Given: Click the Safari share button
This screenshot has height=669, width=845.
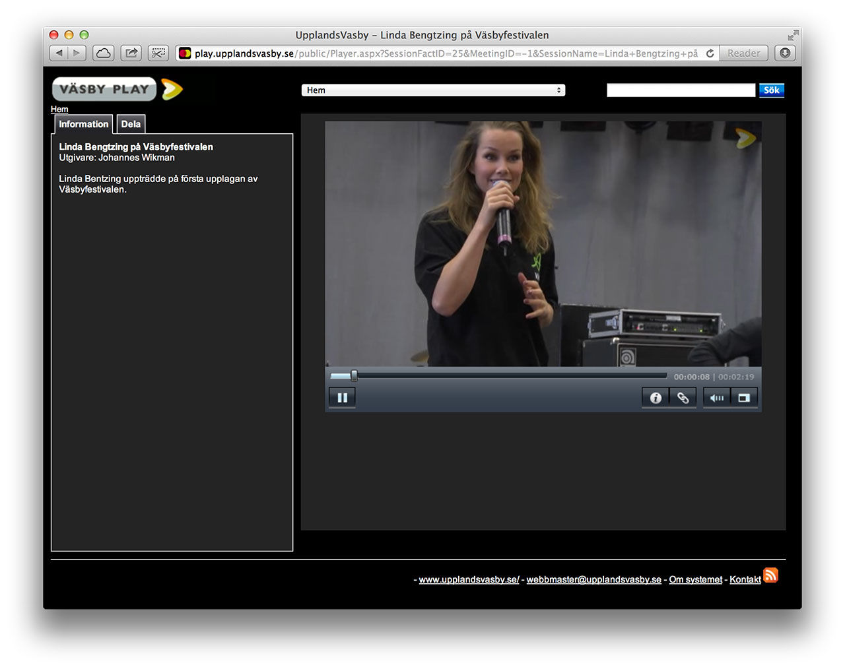Looking at the screenshot, I should point(131,53).
